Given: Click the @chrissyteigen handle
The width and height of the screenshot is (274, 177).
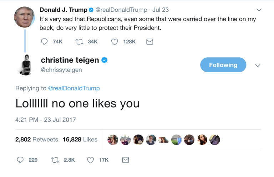Looking at the screenshot, I should coord(61,70).
